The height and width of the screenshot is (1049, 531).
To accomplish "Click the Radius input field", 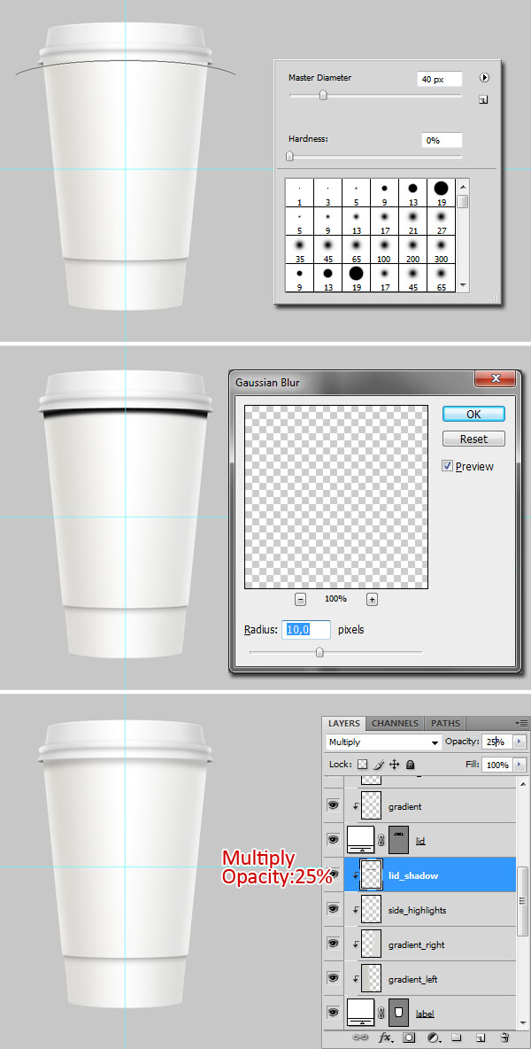I will pyautogui.click(x=306, y=630).
